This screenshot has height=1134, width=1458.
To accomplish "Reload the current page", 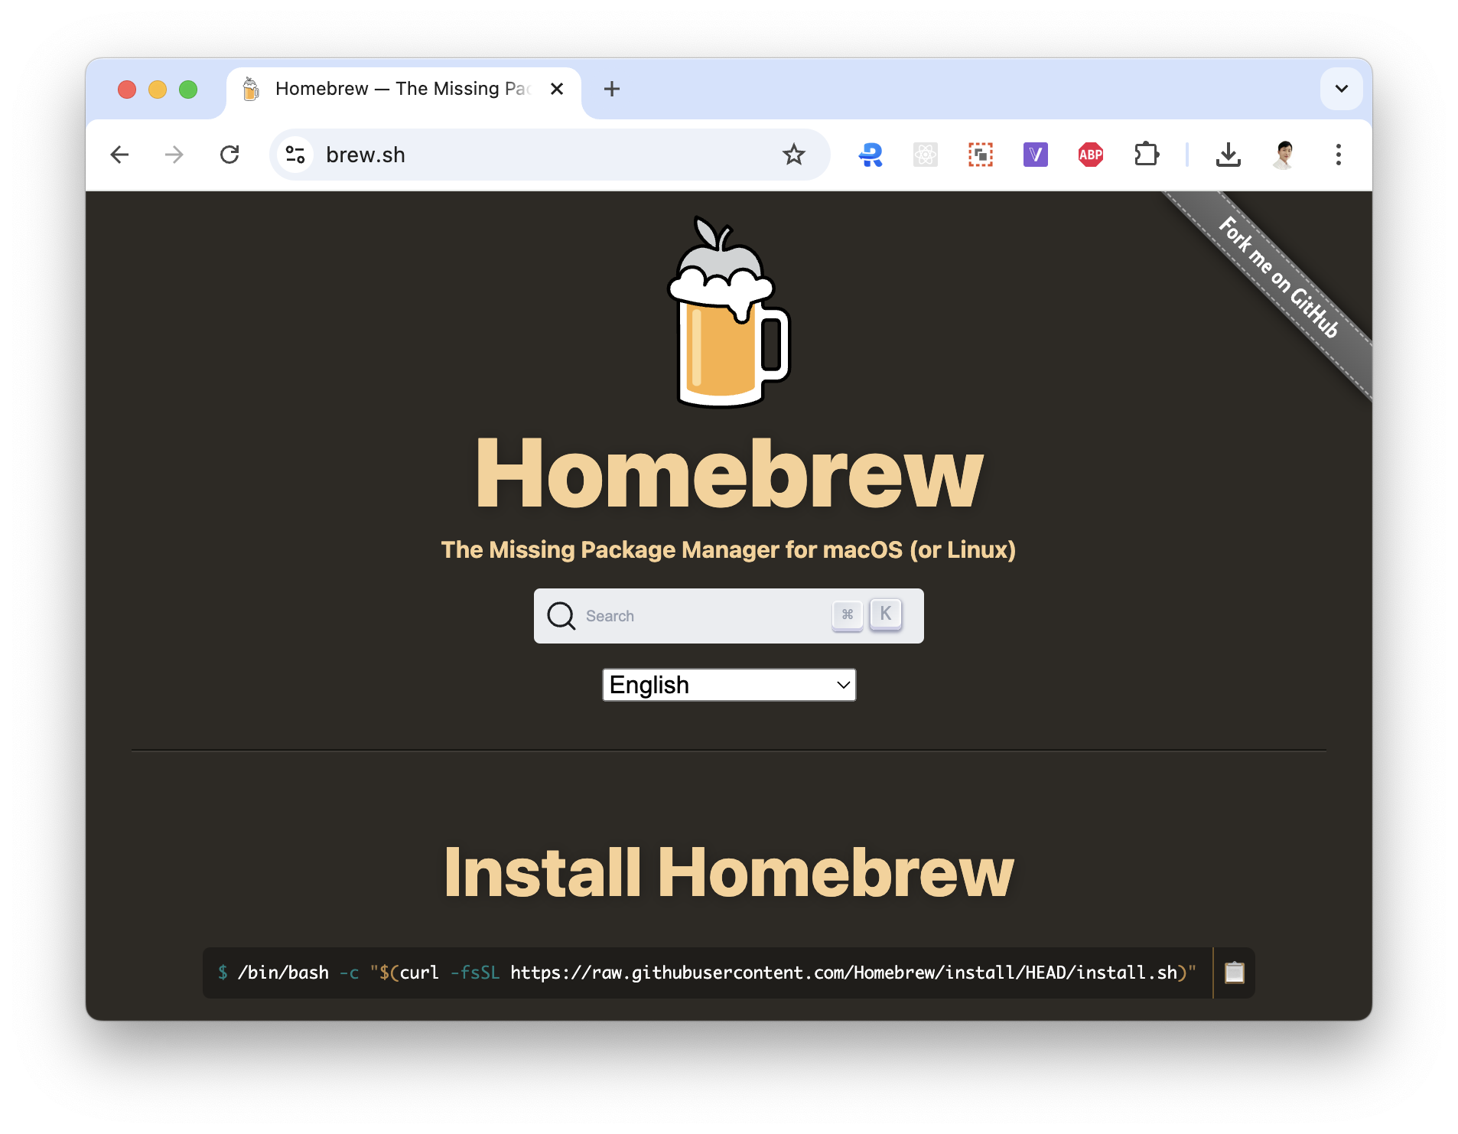I will (x=229, y=155).
